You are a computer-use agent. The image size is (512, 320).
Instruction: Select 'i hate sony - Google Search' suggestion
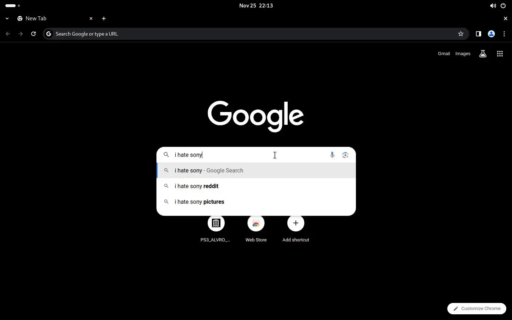pos(256,170)
